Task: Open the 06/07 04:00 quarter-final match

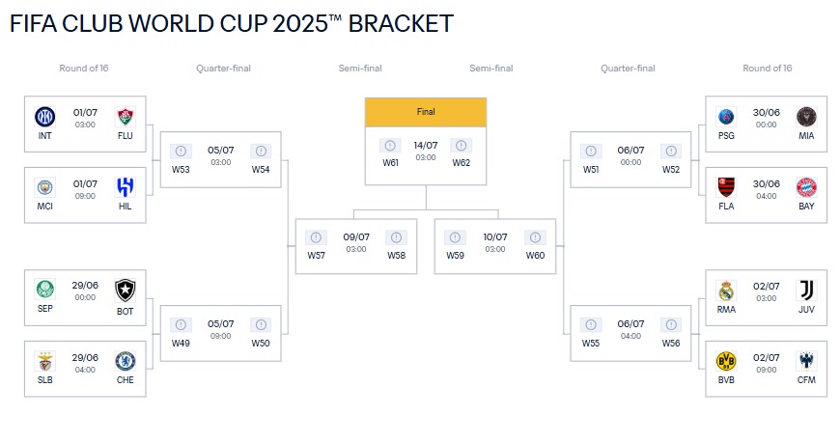Action: click(630, 333)
